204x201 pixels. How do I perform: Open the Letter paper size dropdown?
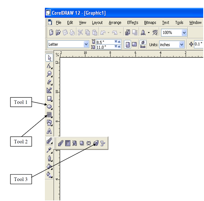click(86, 44)
